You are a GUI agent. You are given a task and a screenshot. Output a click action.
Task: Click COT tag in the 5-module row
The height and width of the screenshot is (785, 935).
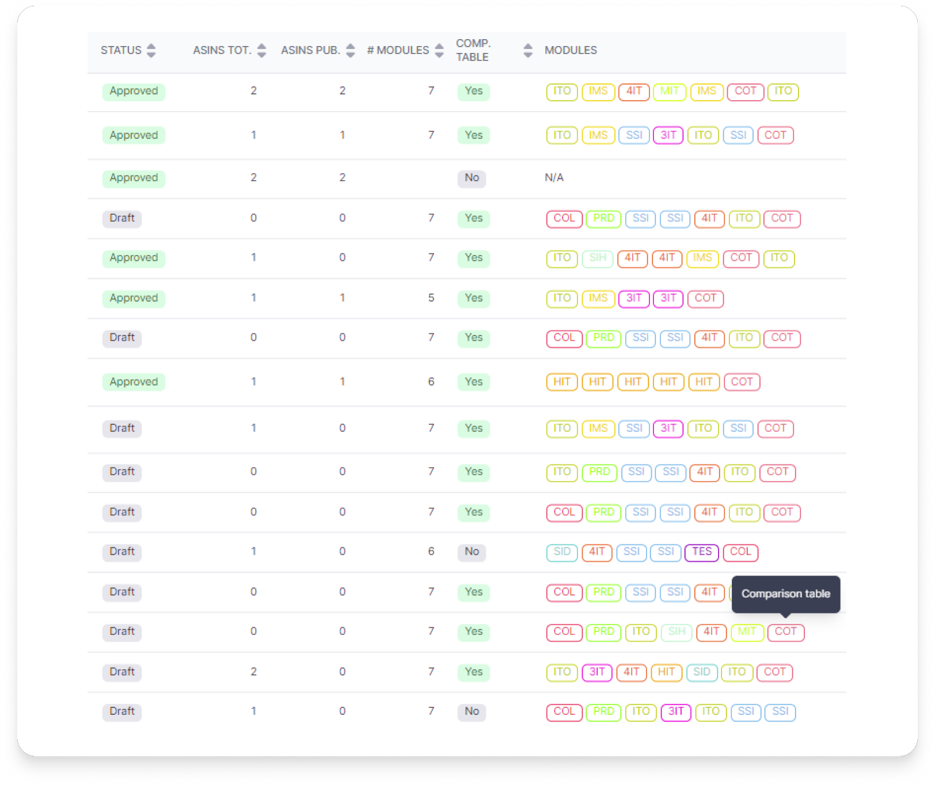pos(705,299)
